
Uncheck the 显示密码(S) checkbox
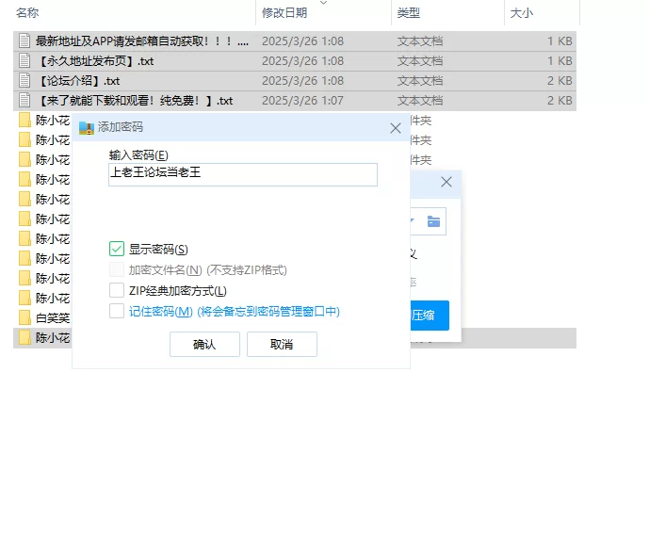117,249
